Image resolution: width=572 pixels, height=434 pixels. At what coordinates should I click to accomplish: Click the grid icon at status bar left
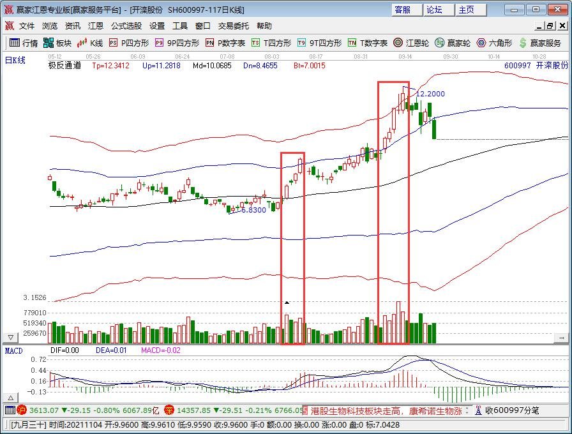click(x=10, y=410)
